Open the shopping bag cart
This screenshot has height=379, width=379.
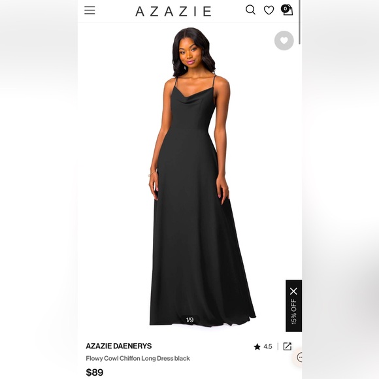(x=288, y=10)
